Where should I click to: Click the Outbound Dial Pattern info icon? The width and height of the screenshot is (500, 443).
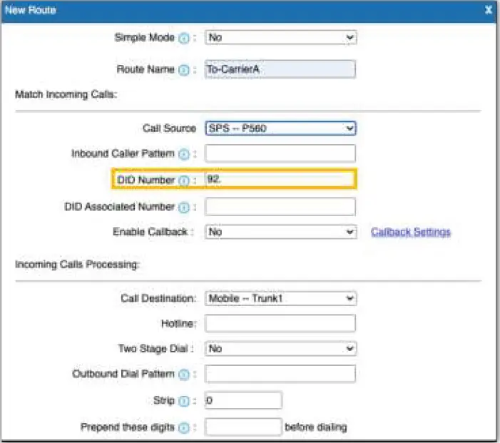pos(184,375)
